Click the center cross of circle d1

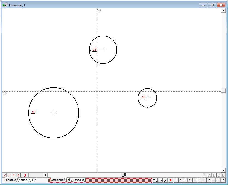[54, 113]
